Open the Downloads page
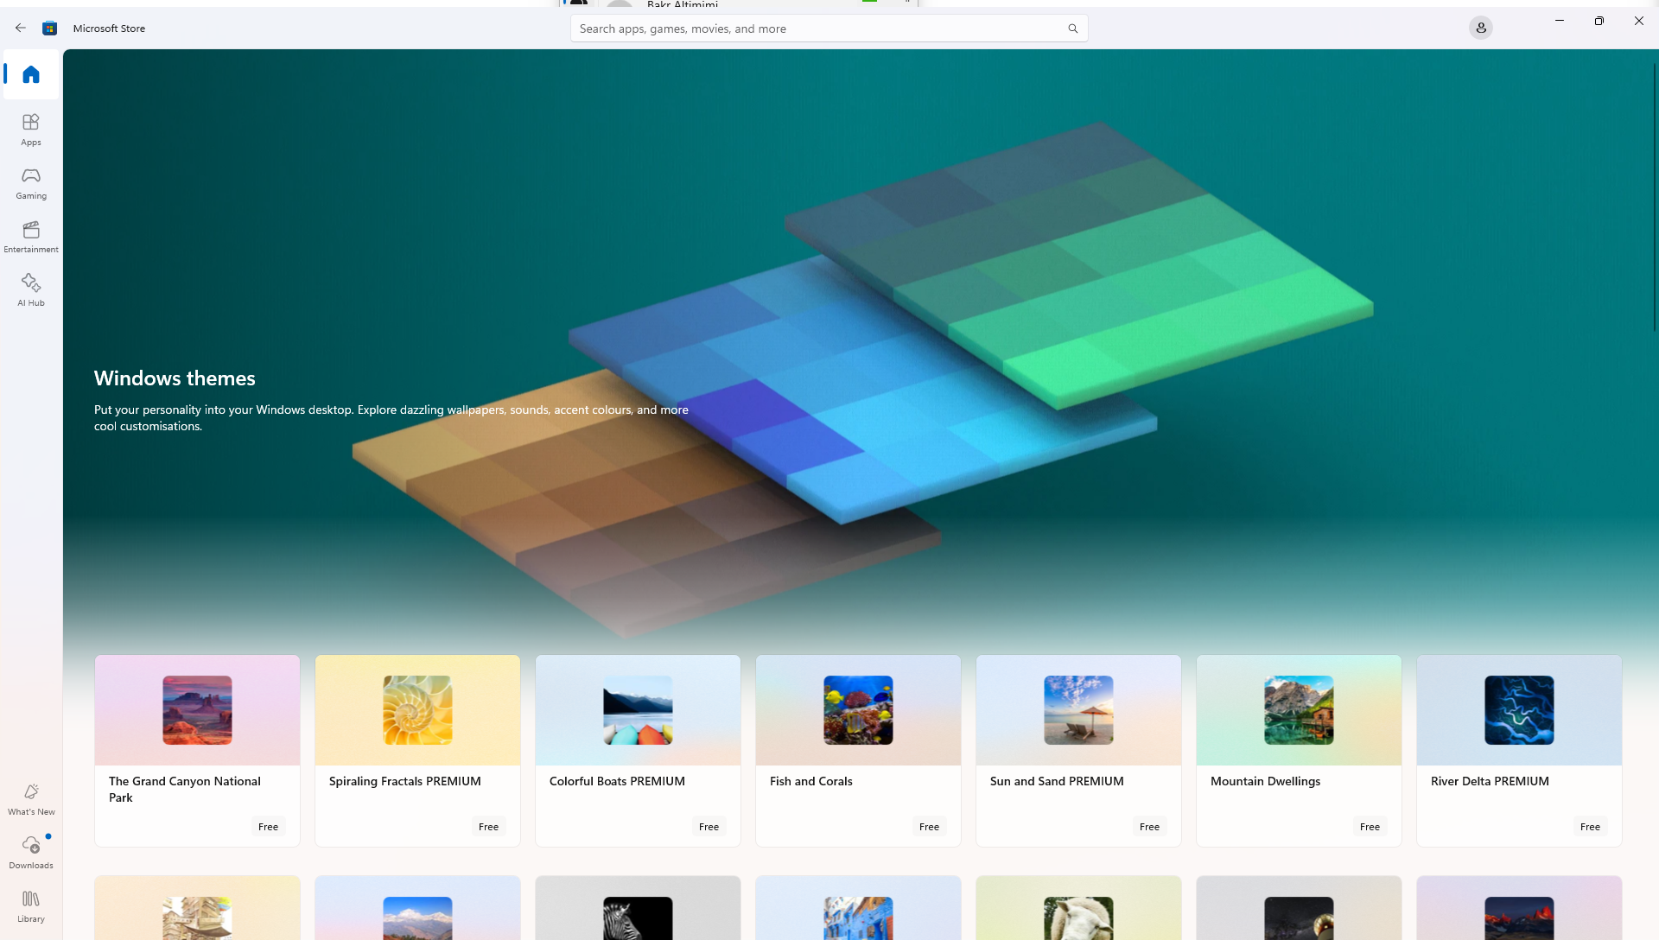 31,852
